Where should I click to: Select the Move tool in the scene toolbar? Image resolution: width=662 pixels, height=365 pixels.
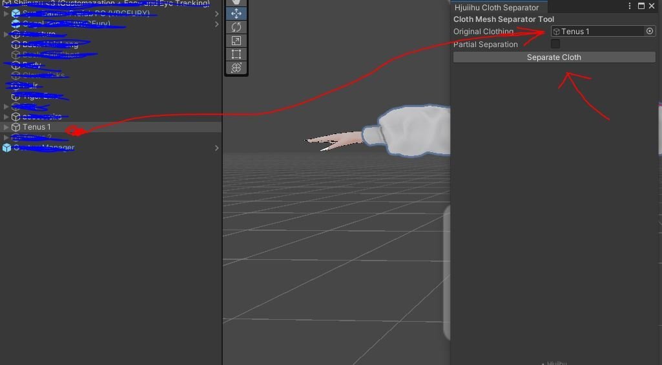click(x=236, y=14)
